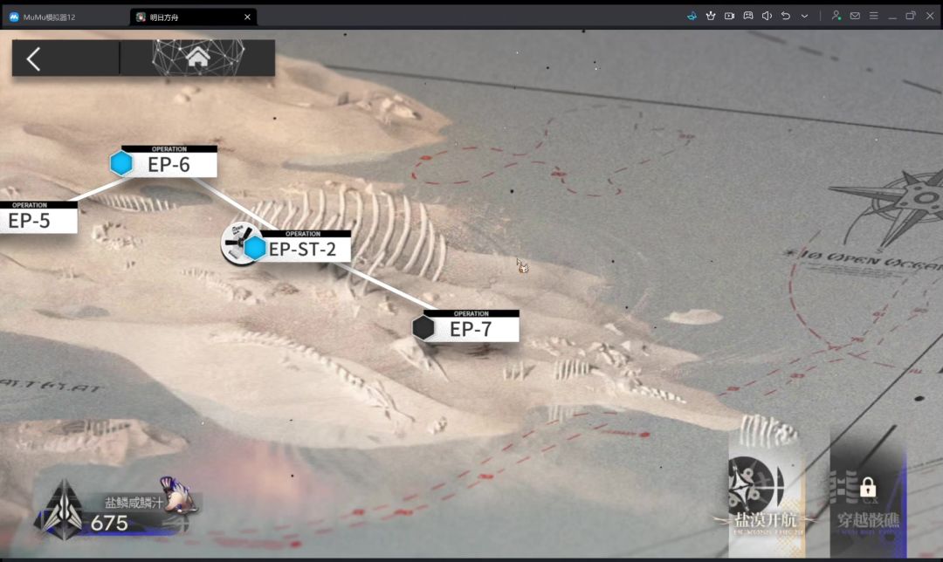Click the emulator back arrow icon
Image resolution: width=943 pixels, height=562 pixels.
pyautogui.click(x=786, y=17)
